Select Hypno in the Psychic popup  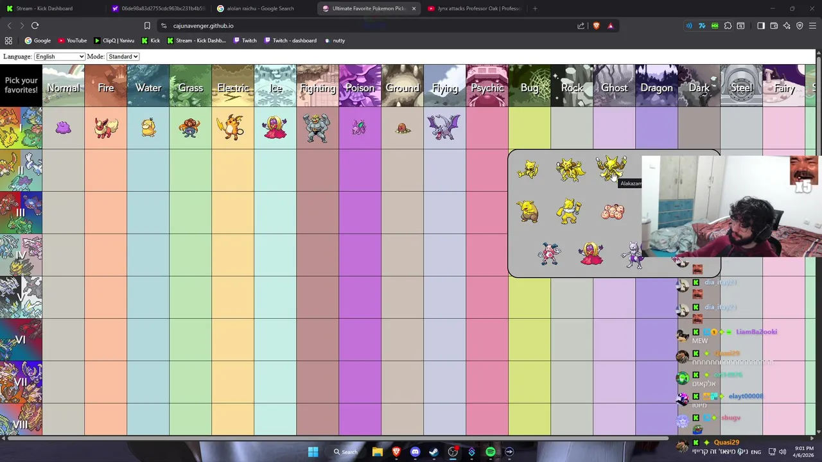coord(569,212)
